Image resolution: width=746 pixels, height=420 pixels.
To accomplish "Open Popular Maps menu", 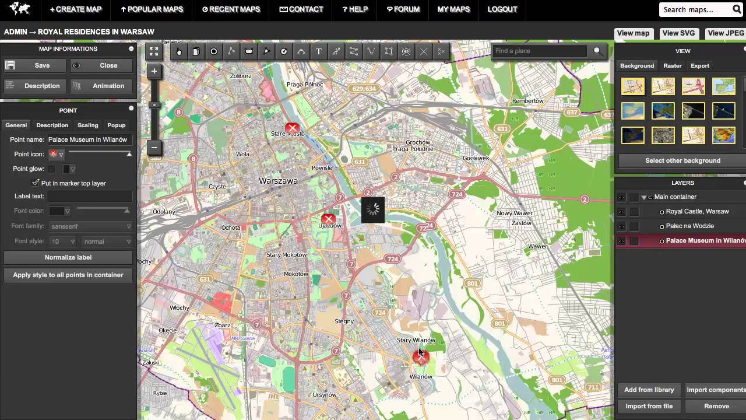I will (x=152, y=9).
